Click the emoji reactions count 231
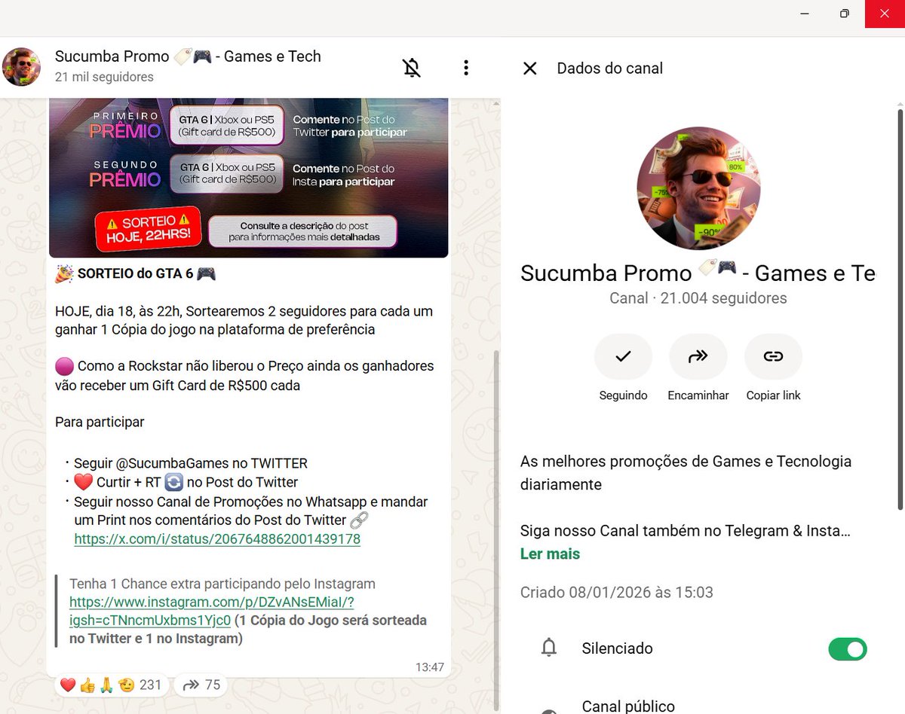The image size is (905, 714). [111, 685]
